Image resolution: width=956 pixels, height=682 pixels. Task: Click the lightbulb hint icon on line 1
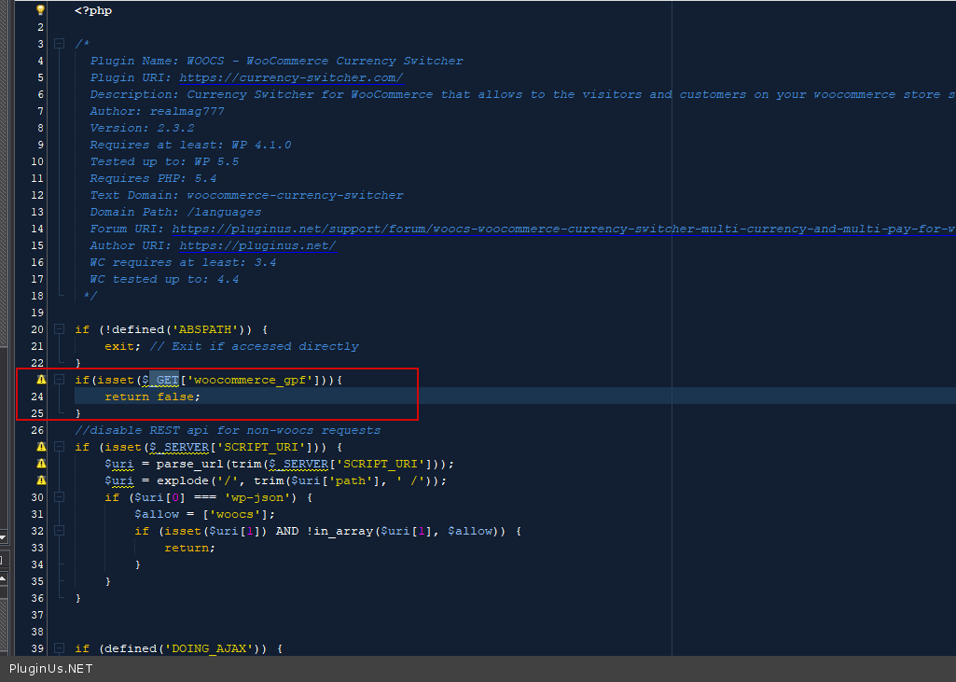pyautogui.click(x=40, y=10)
